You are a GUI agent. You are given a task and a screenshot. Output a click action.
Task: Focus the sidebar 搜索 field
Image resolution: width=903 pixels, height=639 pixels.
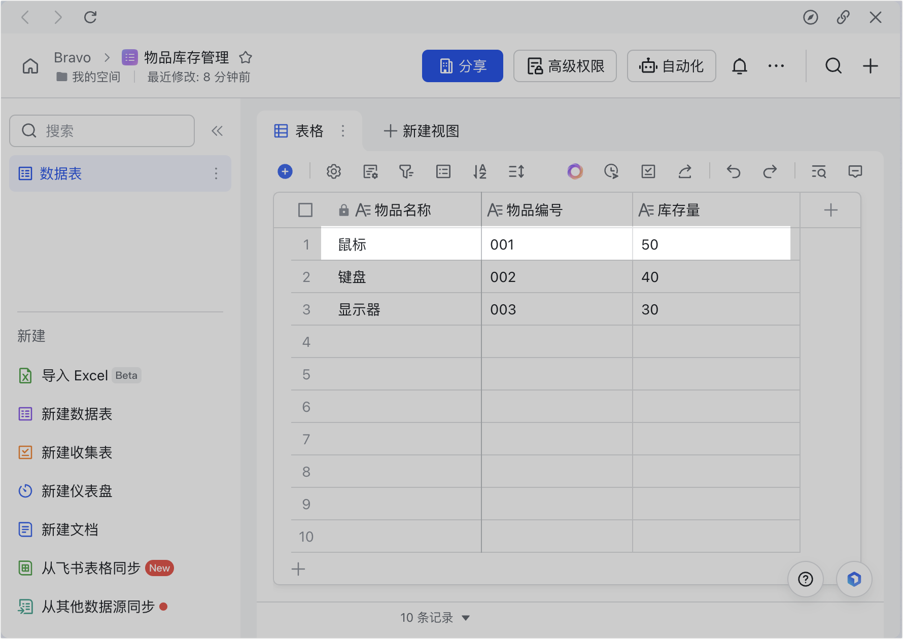pos(102,131)
